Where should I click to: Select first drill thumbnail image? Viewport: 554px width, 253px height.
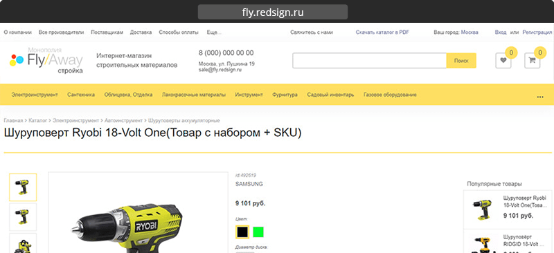pos(23,187)
